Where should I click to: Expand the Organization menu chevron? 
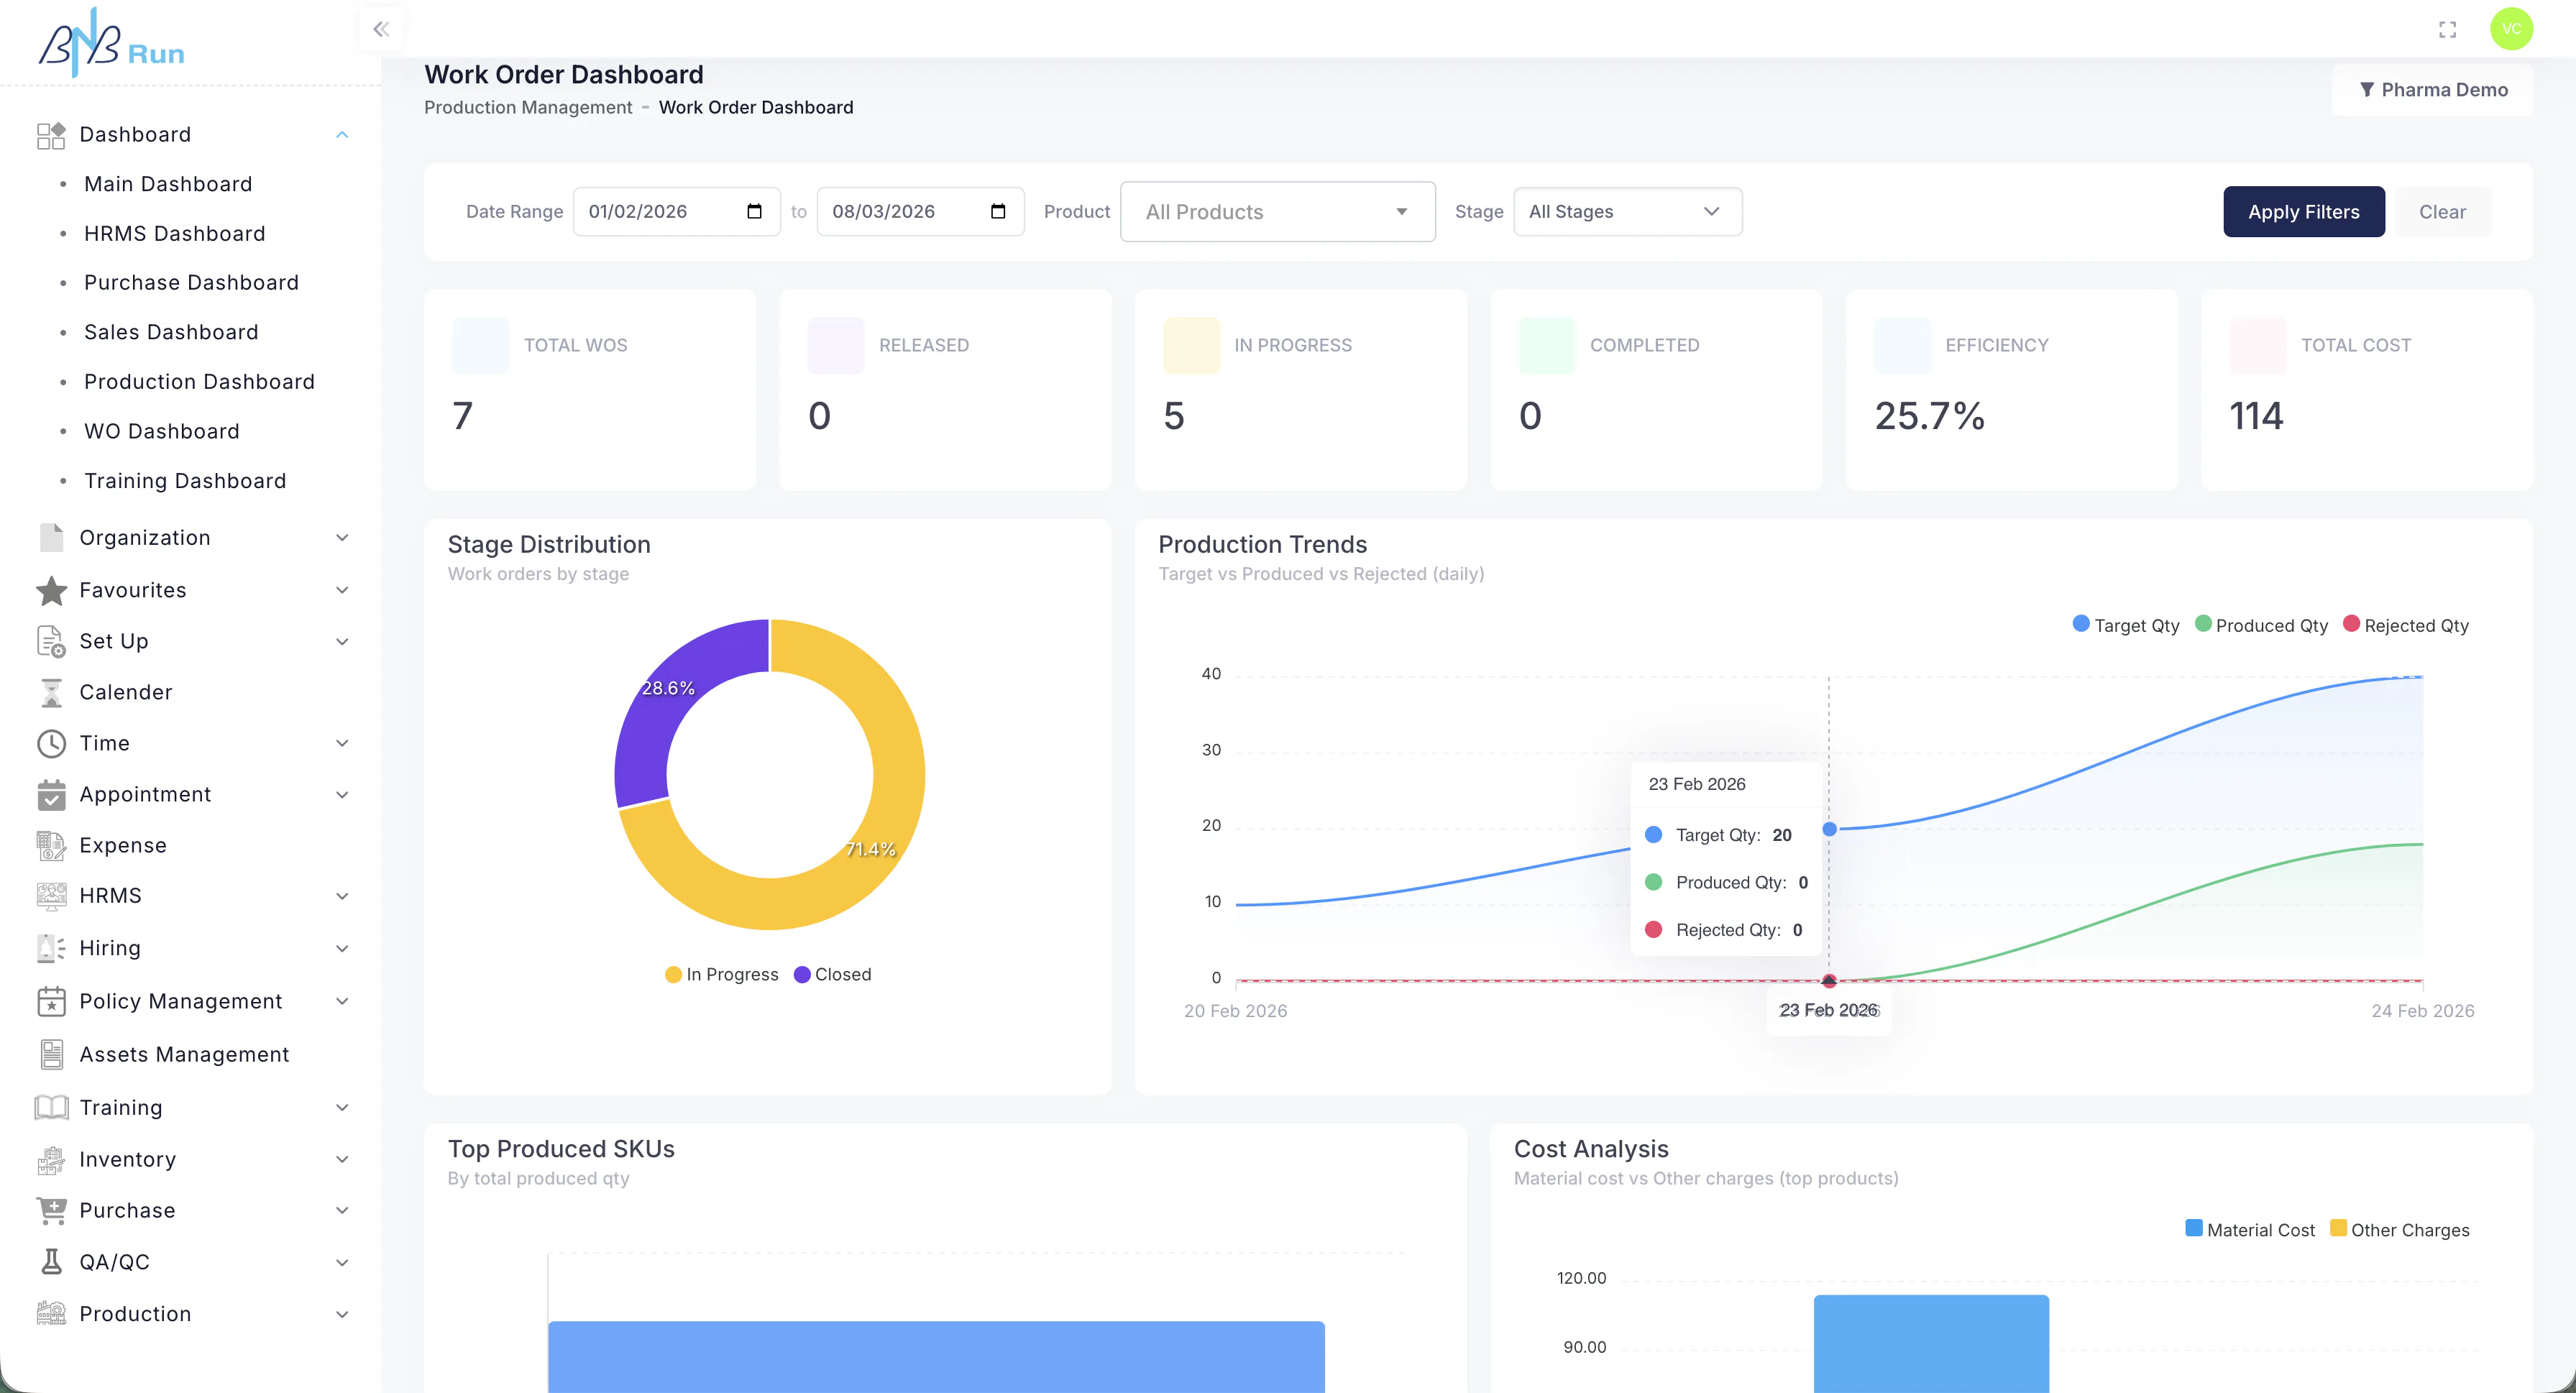point(342,538)
